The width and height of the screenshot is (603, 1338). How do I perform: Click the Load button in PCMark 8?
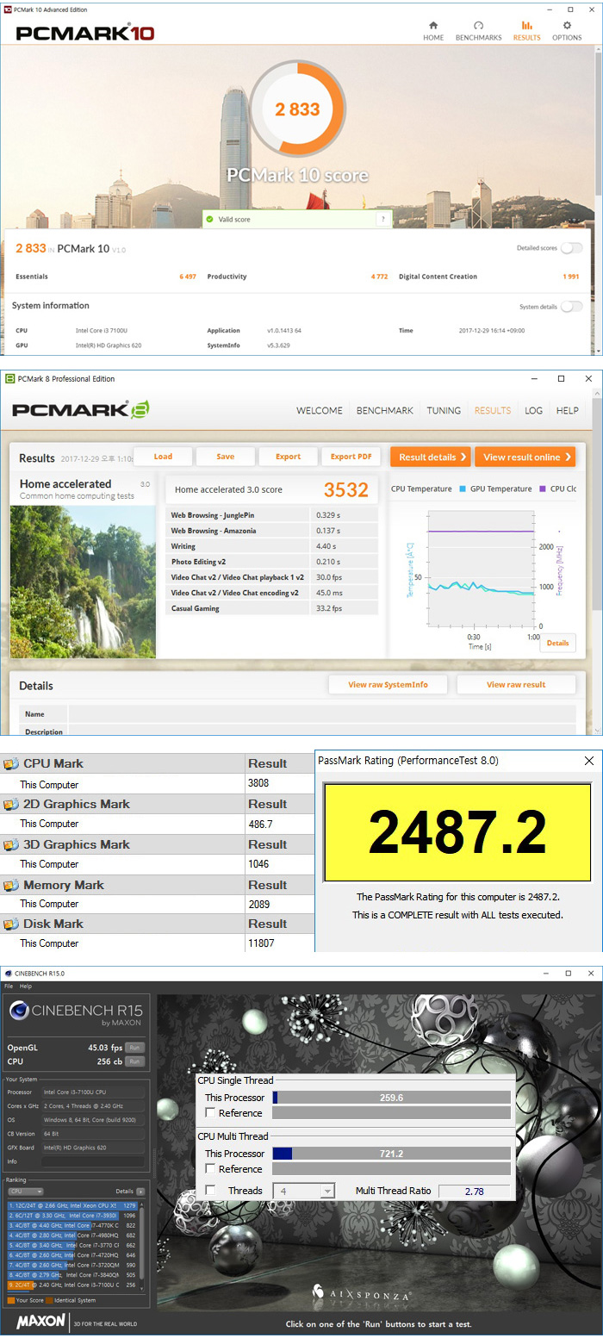coord(163,457)
